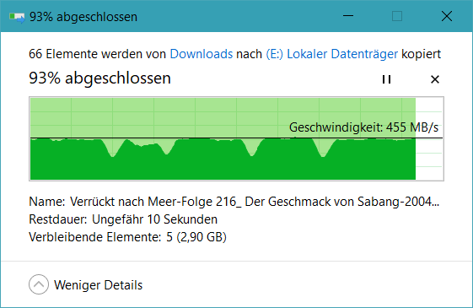Click the Restdauer Ungefähr 10 Sekunden text
Image resolution: width=473 pixels, height=308 pixels.
click(123, 219)
